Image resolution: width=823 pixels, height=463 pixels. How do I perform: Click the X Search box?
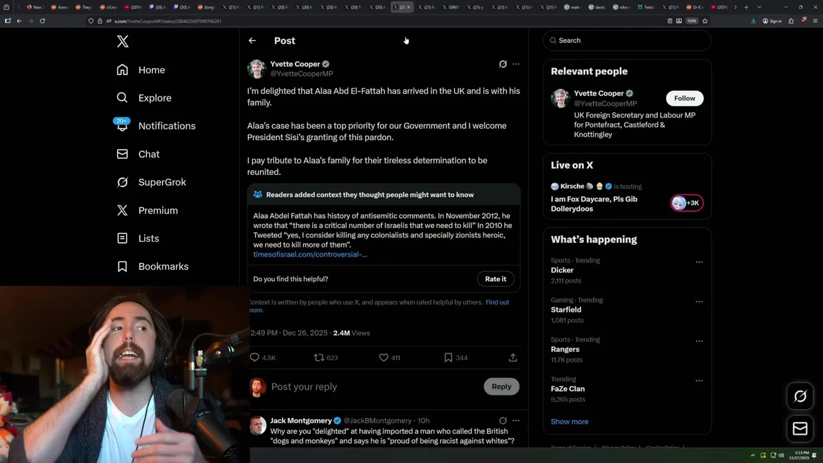coord(627,41)
